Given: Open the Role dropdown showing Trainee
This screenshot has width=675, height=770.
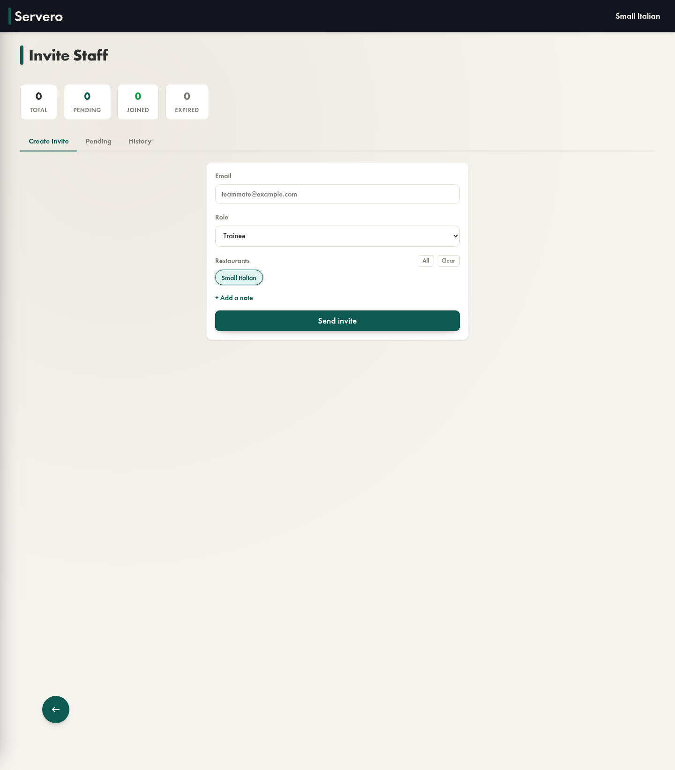Looking at the screenshot, I should click(x=337, y=236).
